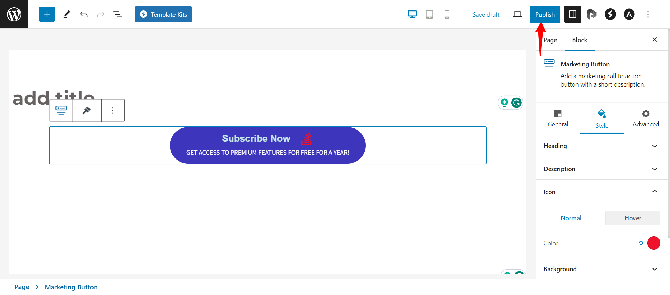This screenshot has width=670, height=295.
Task: Select the Normal icon state
Action: (x=571, y=218)
